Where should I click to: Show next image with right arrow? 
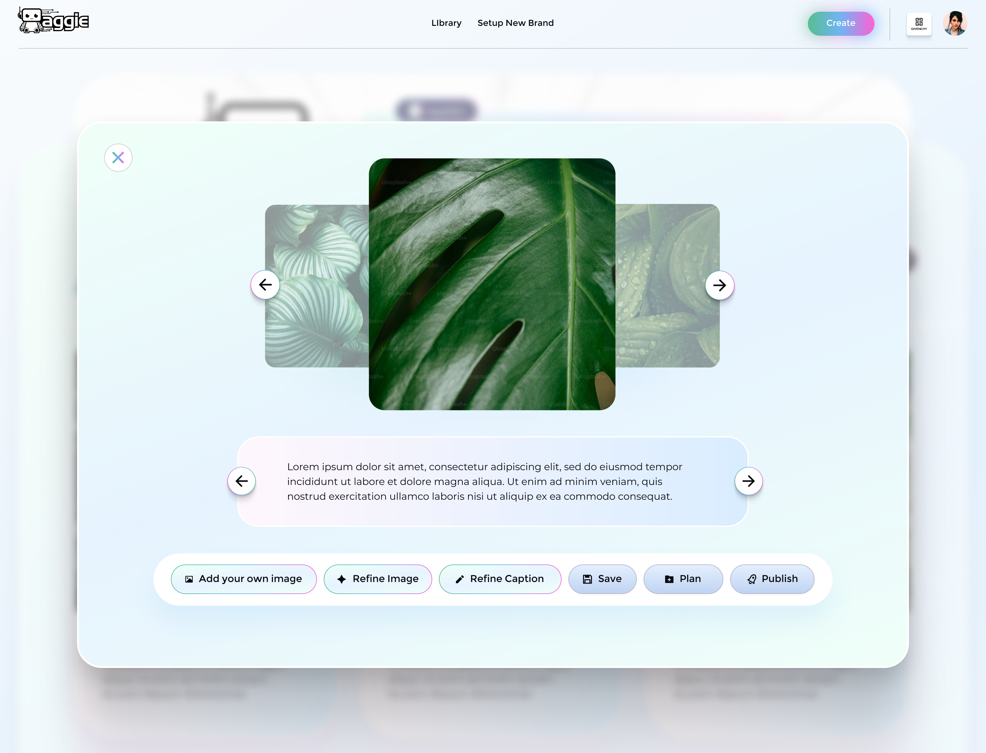click(x=719, y=286)
